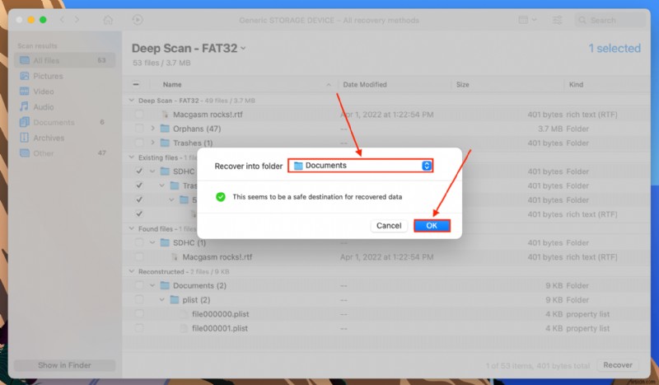The image size is (659, 385).
Task: Check the Documents (2) folder checkbox
Action: (x=139, y=286)
